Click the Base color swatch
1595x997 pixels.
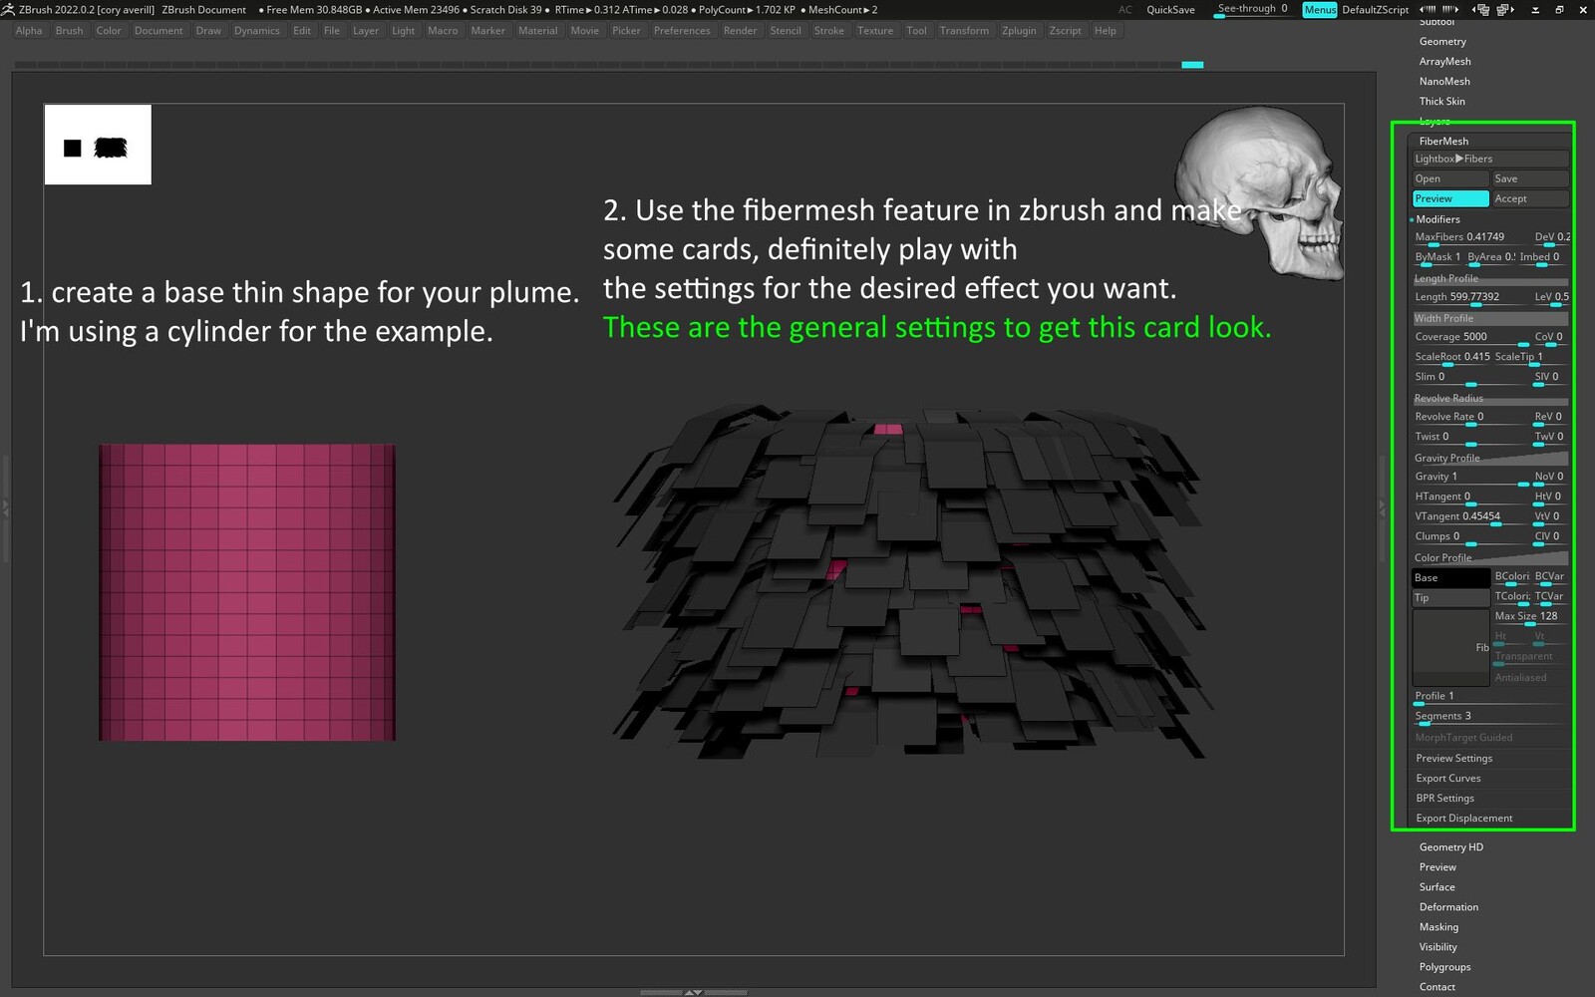tap(1449, 578)
